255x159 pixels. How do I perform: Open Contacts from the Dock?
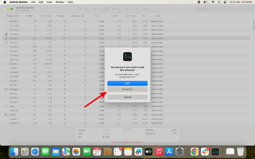pos(107,152)
